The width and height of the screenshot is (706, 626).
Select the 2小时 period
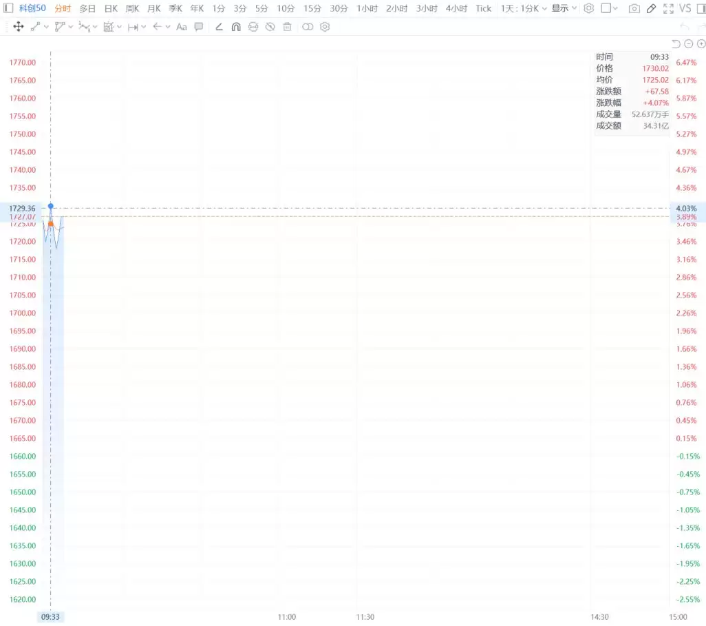tap(396, 8)
